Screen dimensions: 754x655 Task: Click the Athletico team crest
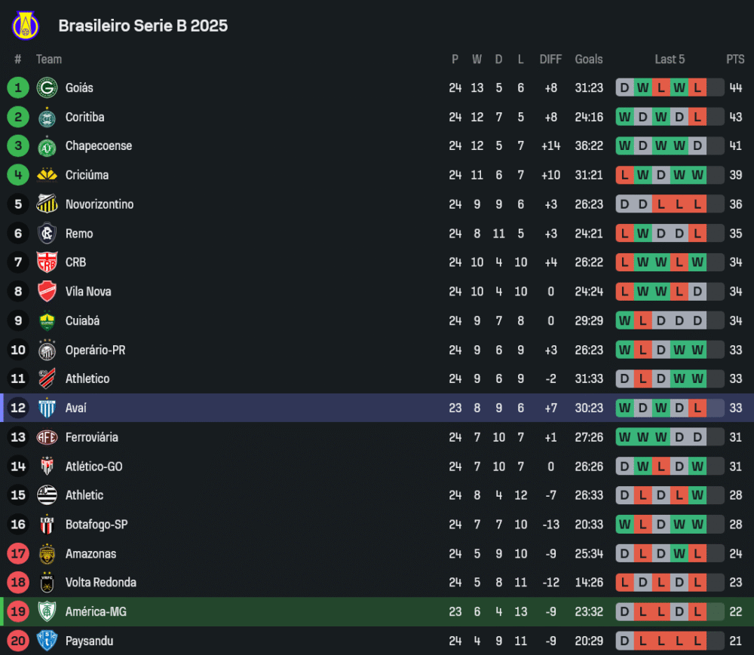click(x=47, y=379)
